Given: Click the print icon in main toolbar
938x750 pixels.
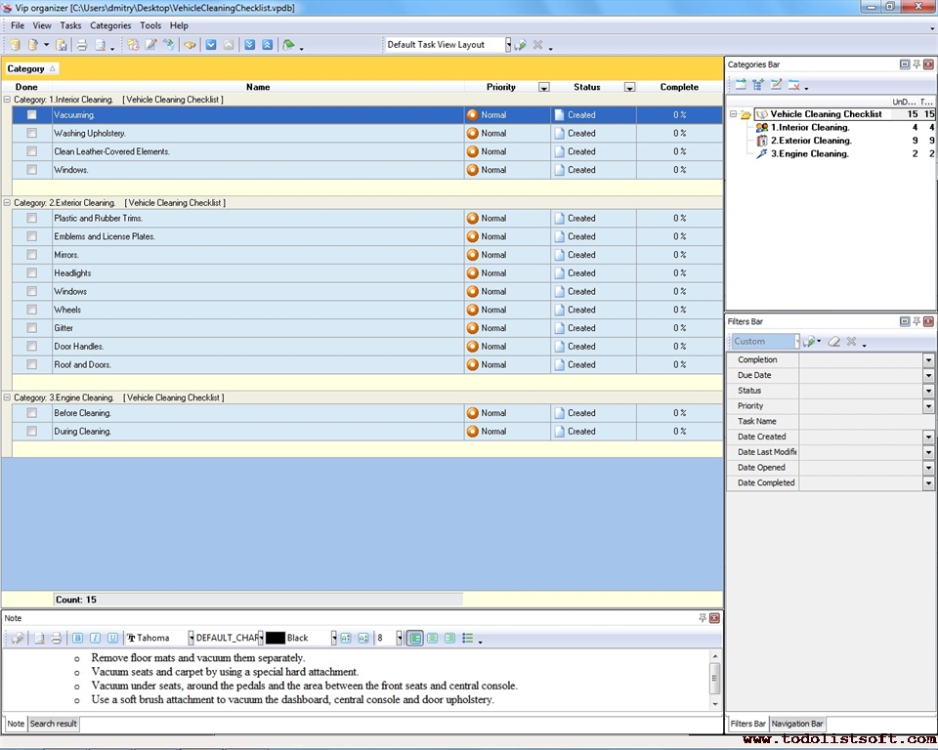Looking at the screenshot, I should [x=82, y=45].
